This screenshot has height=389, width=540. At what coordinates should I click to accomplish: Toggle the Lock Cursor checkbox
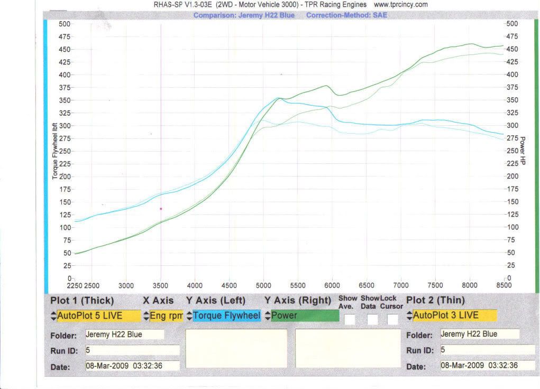pos(392,319)
